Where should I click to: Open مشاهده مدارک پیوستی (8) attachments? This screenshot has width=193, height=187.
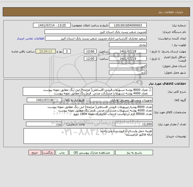click(x=92, y=152)
